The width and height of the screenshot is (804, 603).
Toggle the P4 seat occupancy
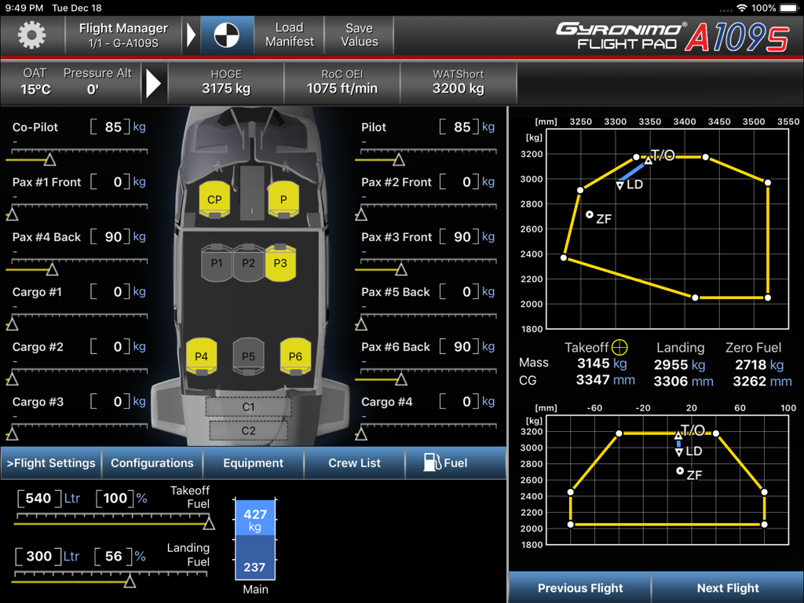pos(202,356)
